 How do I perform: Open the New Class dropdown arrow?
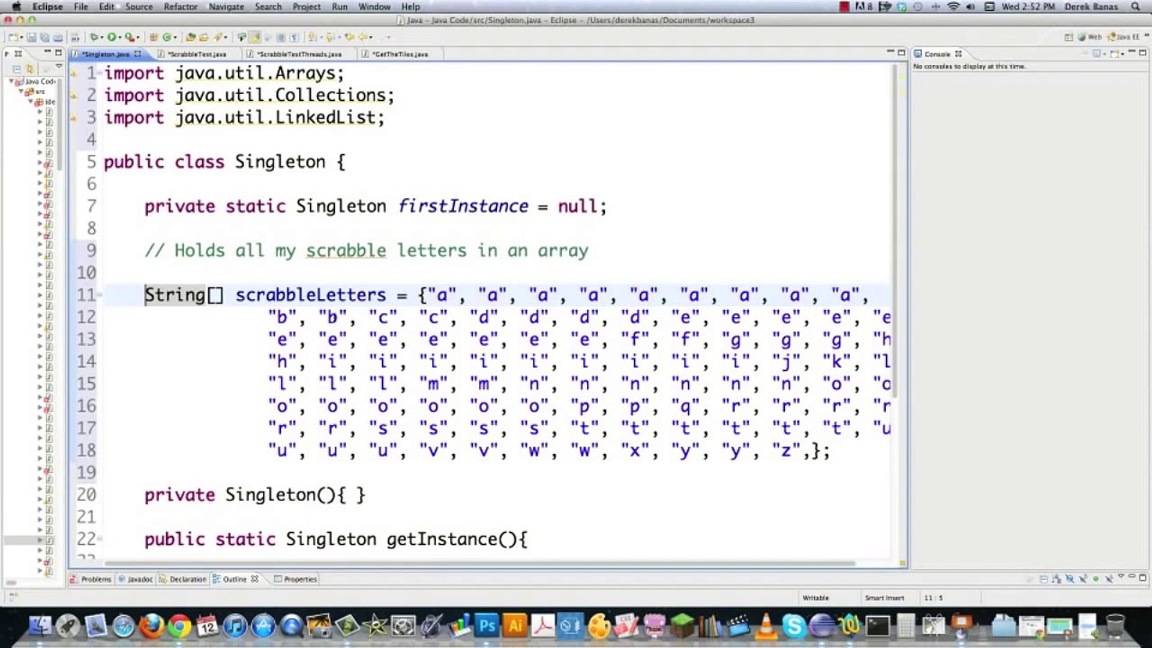175,38
